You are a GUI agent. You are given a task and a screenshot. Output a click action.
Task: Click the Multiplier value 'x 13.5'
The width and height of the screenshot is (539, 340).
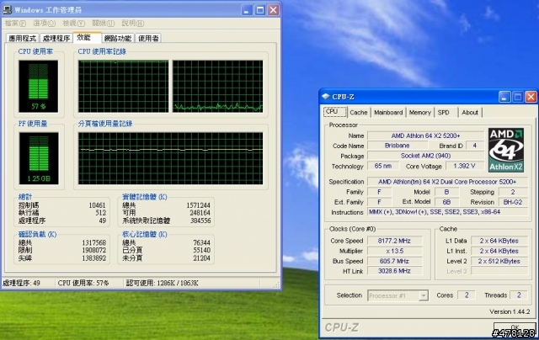tap(395, 251)
